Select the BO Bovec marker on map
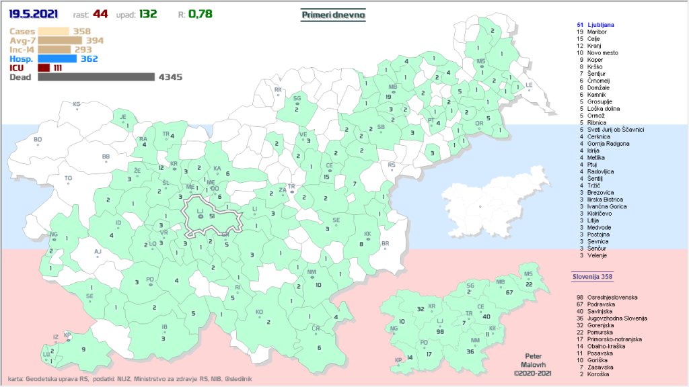 coord(38,142)
